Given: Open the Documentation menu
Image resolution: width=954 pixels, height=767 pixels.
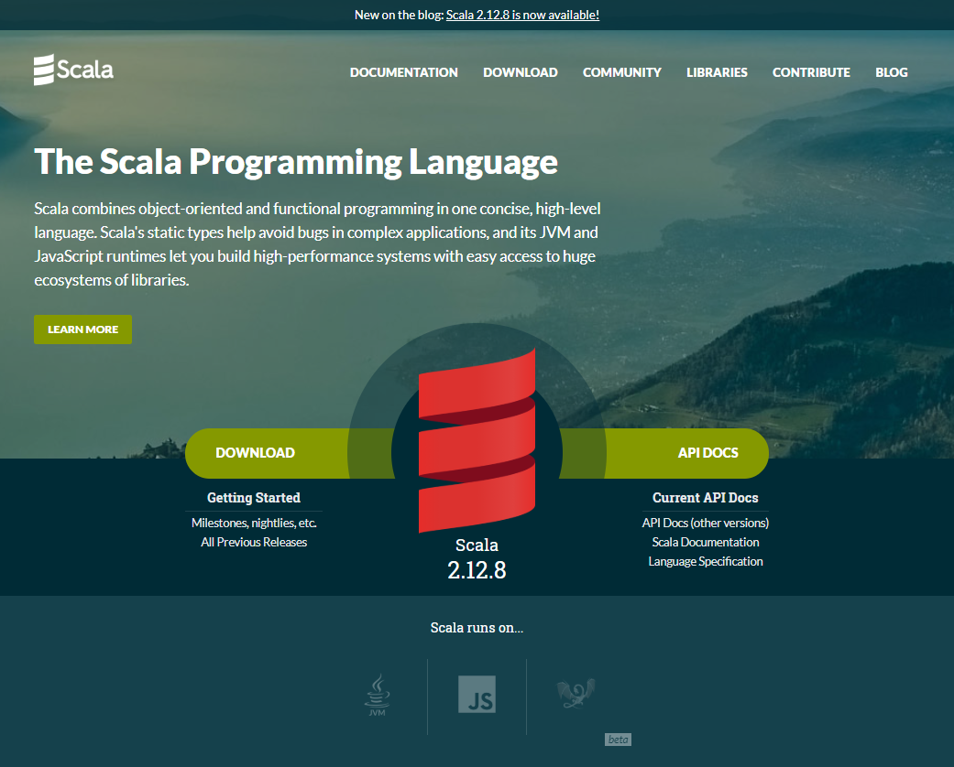Looking at the screenshot, I should click(x=404, y=72).
